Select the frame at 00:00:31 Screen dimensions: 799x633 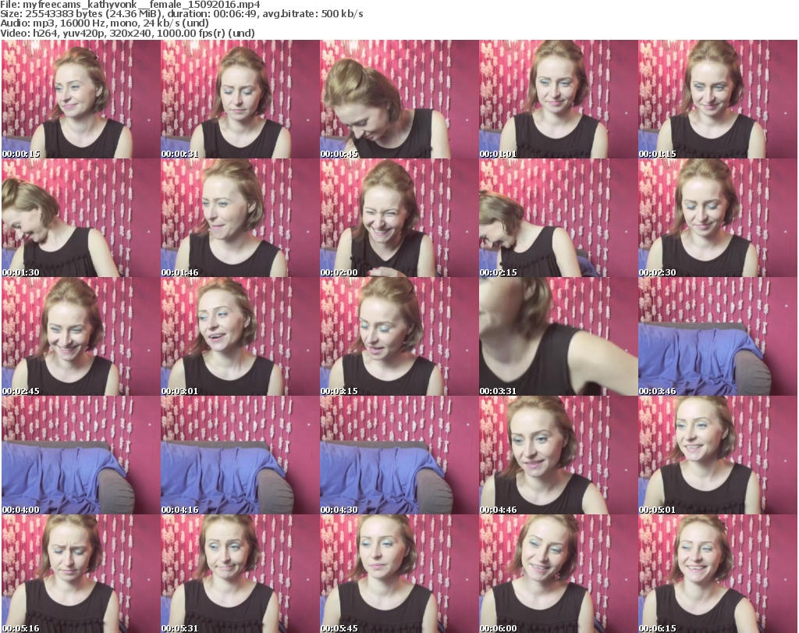239,100
